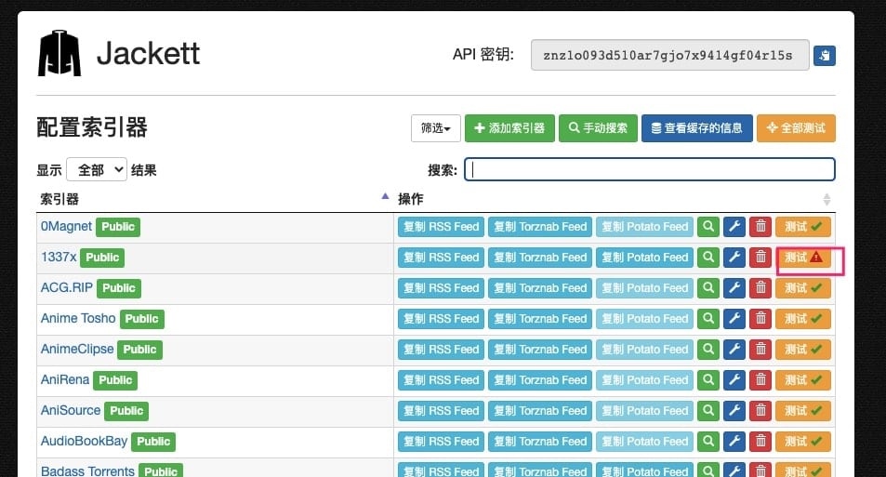The image size is (886, 477).
Task: Copy Potato Feed for ACG.RIP
Action: 644,287
